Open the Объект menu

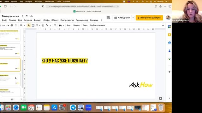pos(55,20)
